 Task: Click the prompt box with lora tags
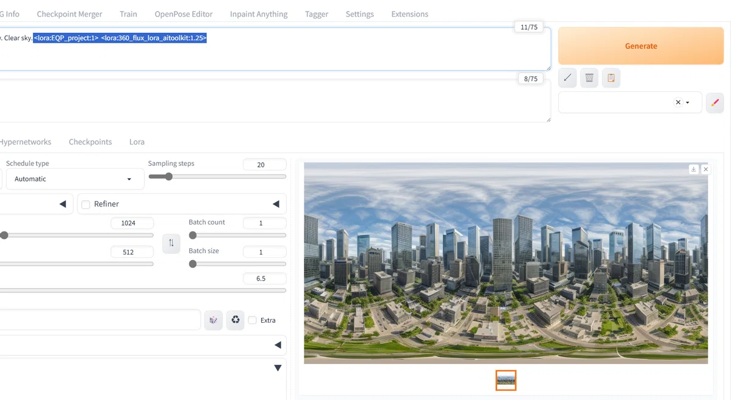coord(274,49)
